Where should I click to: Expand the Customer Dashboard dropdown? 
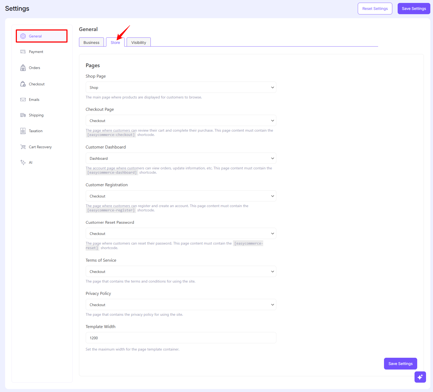click(181, 158)
